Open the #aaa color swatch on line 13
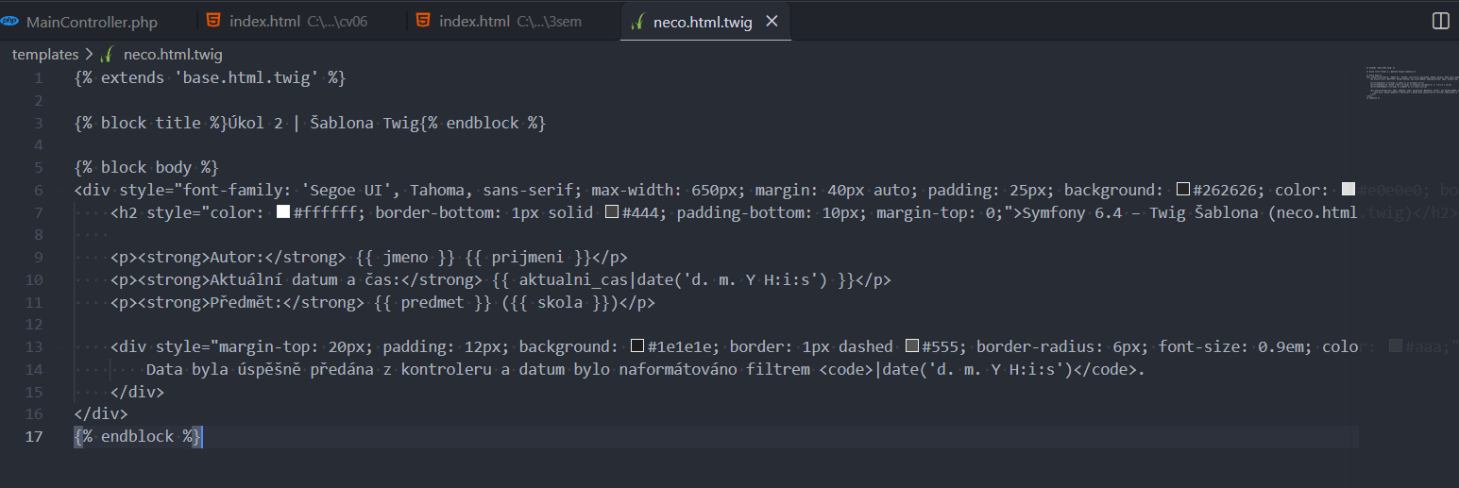The image size is (1459, 488). tap(1397, 347)
